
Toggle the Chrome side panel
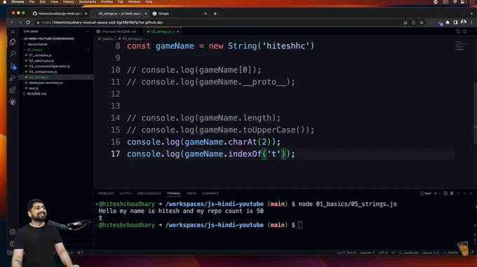click(x=455, y=22)
